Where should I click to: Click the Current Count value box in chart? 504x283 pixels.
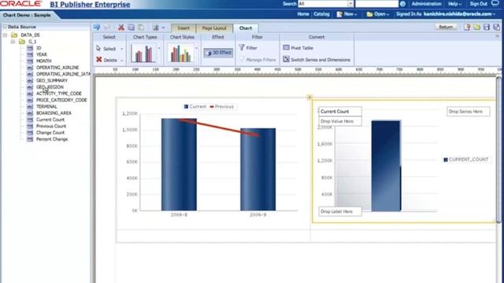339,112
